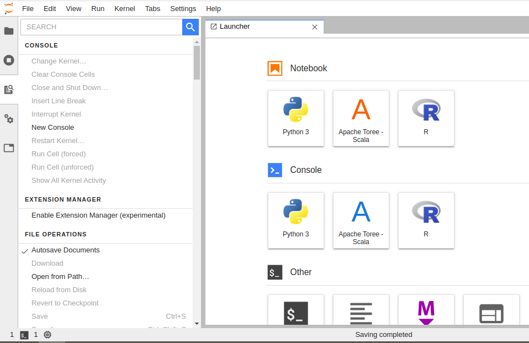Click the scroll up arrow of command list
The image size is (529, 343).
coord(197,42)
